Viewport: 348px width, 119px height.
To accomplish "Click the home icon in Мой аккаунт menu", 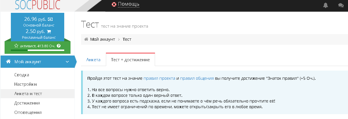I will 9,61.
